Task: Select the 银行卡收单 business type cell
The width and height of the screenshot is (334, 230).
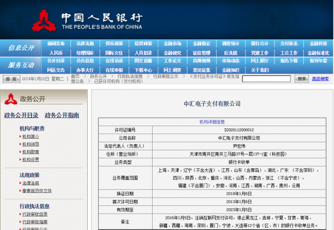Action: (x=239, y=162)
